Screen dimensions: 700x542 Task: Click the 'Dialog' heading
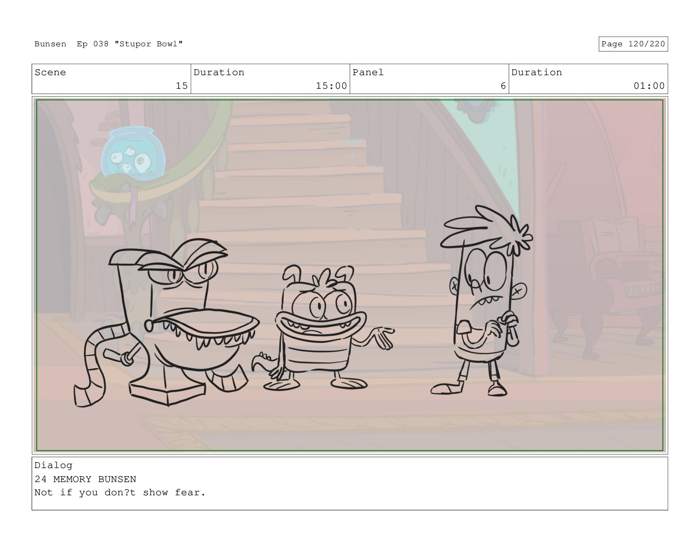(x=54, y=465)
